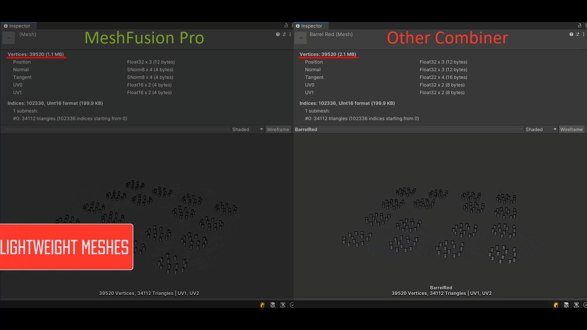Viewport: 587px width, 330px height.
Task: Click left Tangent 'SNorm8 x 4 (4 bytes)' value
Action: point(150,77)
